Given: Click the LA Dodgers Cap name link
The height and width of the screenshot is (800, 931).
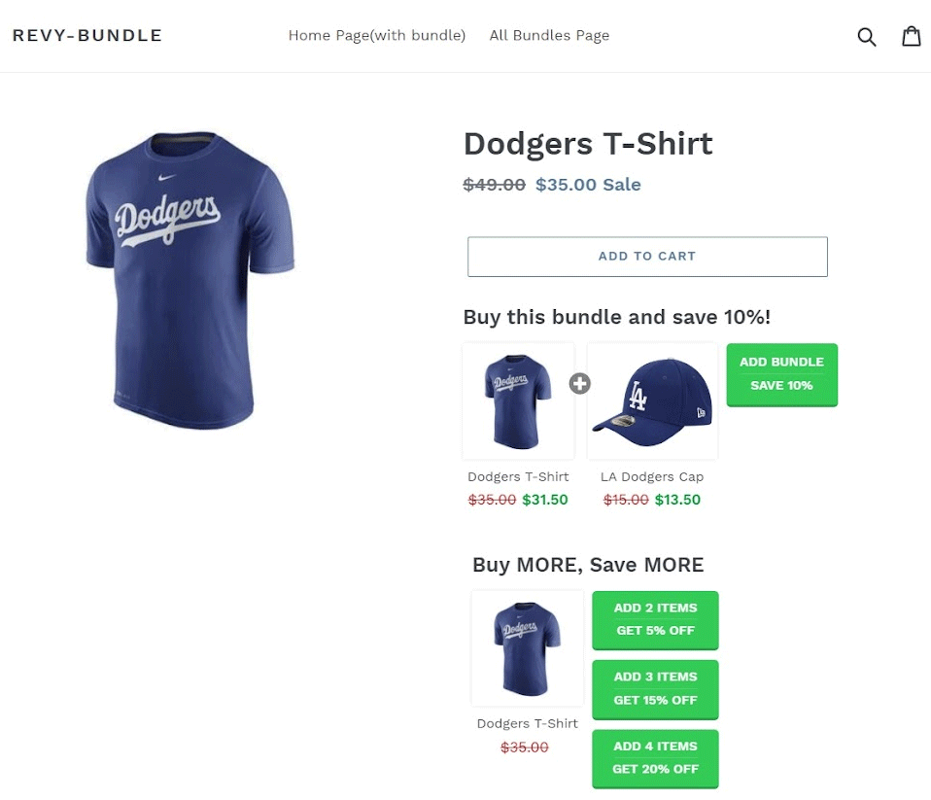Looking at the screenshot, I should coord(652,477).
